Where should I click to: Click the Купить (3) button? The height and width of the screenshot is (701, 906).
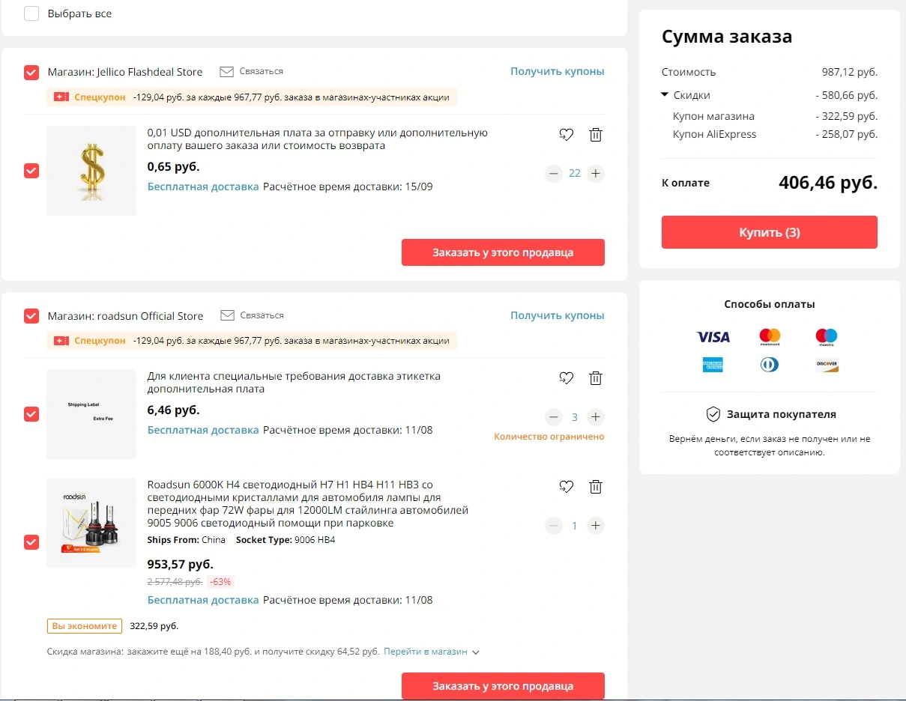(770, 232)
